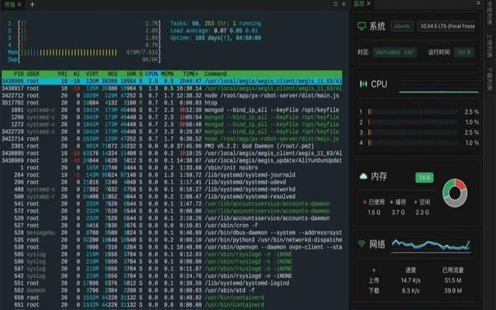The width and height of the screenshot is (496, 310).
Task: Sort htop by PID column header
Action: click(x=19, y=74)
